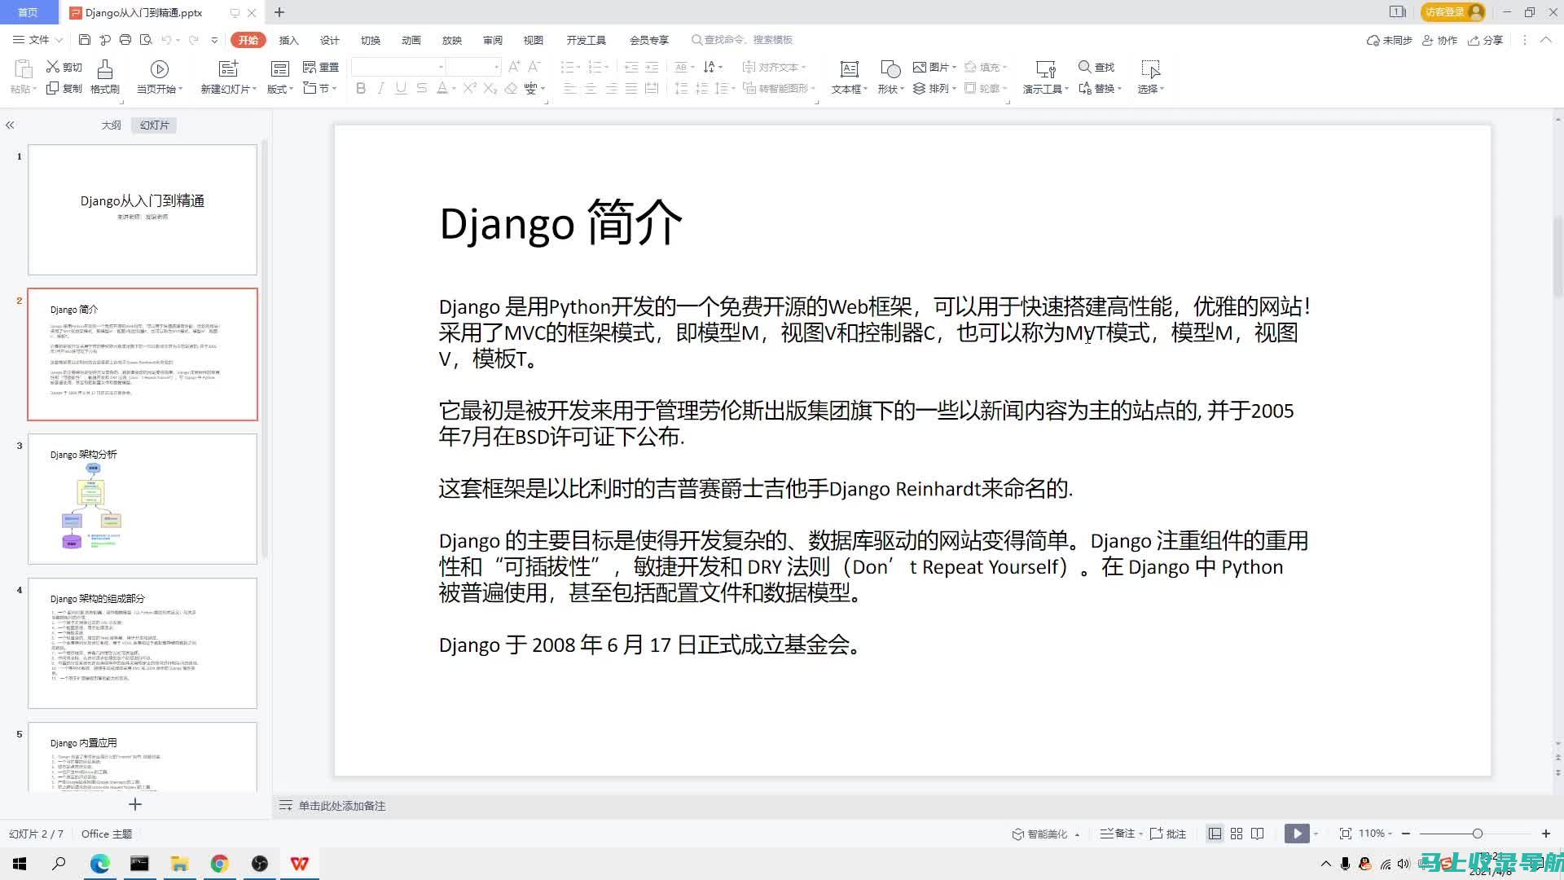Image resolution: width=1564 pixels, height=880 pixels.
Task: Click the Share (分享) button
Action: (x=1485, y=40)
